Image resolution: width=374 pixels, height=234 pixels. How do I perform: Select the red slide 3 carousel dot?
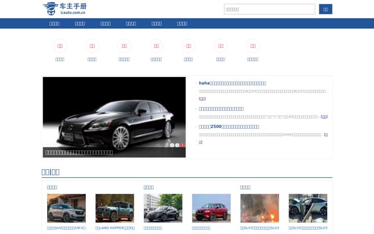[182, 145]
